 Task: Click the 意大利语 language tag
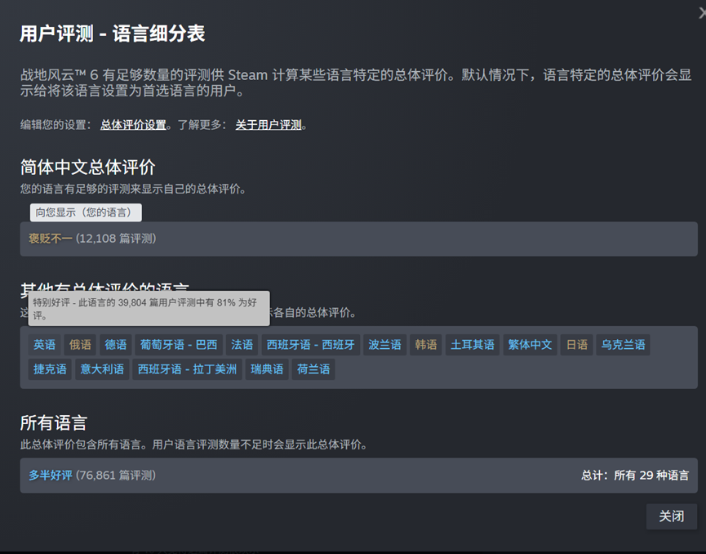(x=102, y=369)
